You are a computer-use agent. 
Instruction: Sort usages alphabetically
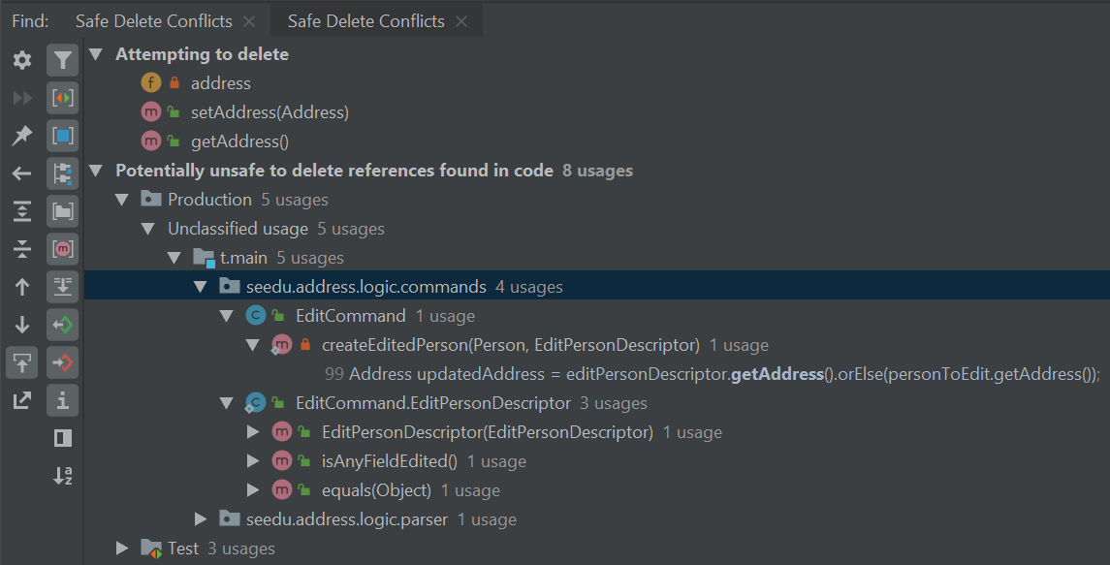coord(63,476)
